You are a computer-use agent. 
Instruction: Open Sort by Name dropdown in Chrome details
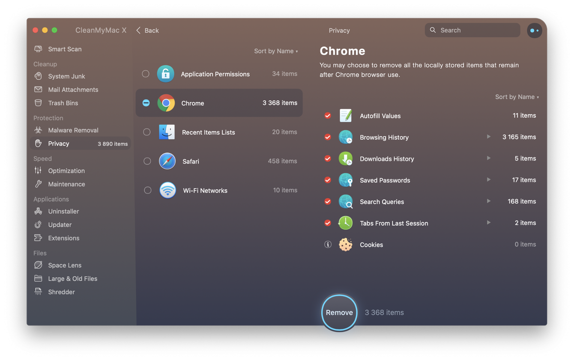click(517, 97)
